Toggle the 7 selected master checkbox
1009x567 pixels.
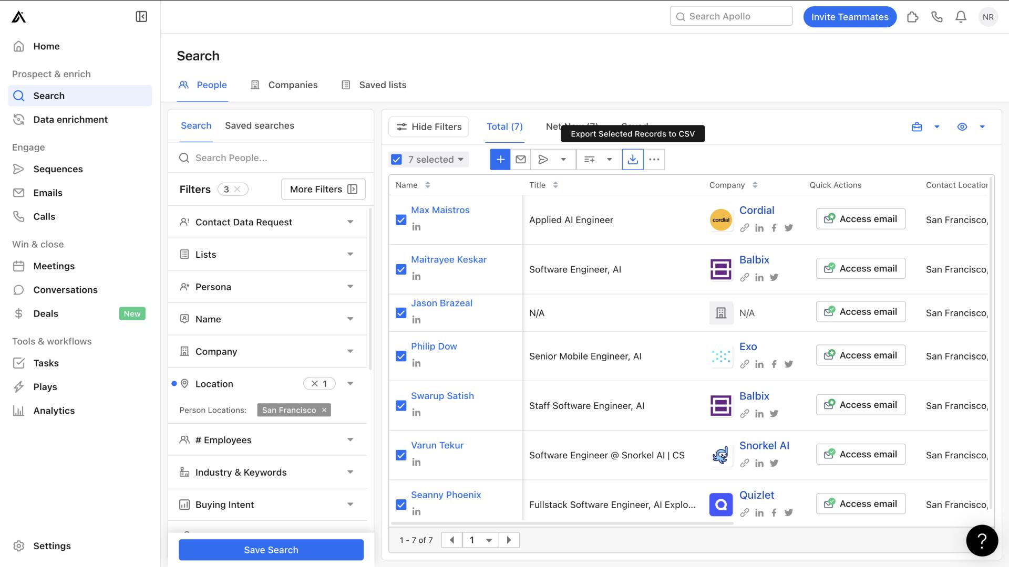pos(398,159)
